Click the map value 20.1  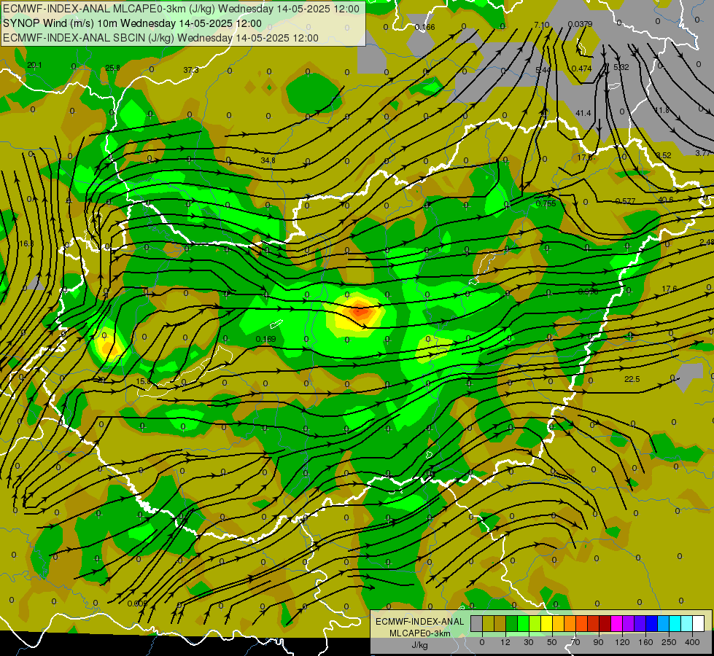click(34, 65)
